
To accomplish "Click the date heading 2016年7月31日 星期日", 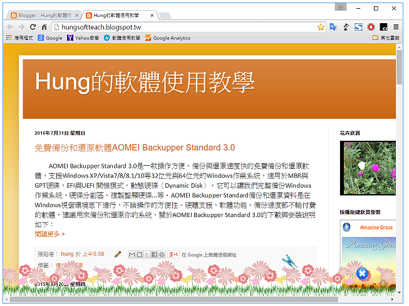I will coord(60,133).
